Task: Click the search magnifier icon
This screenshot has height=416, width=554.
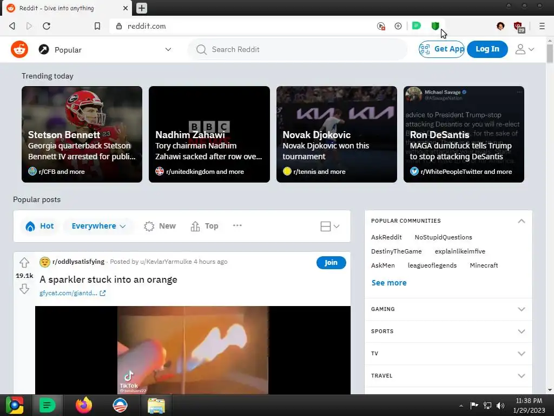Action: pyautogui.click(x=201, y=49)
